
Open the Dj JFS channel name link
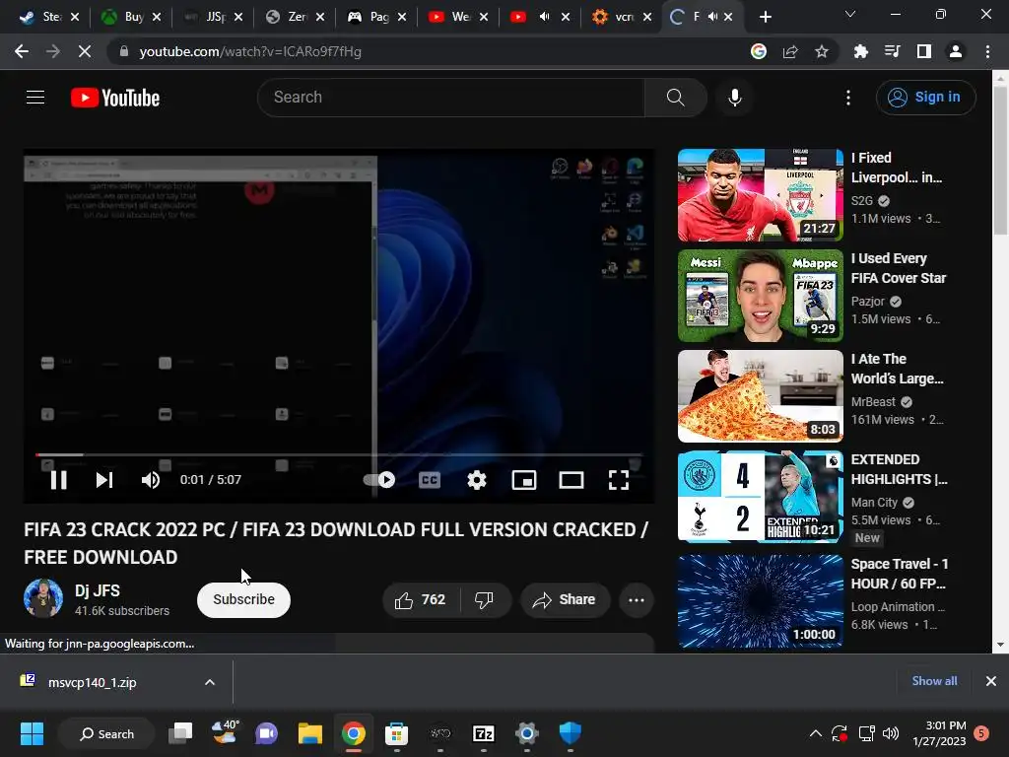pos(98,591)
